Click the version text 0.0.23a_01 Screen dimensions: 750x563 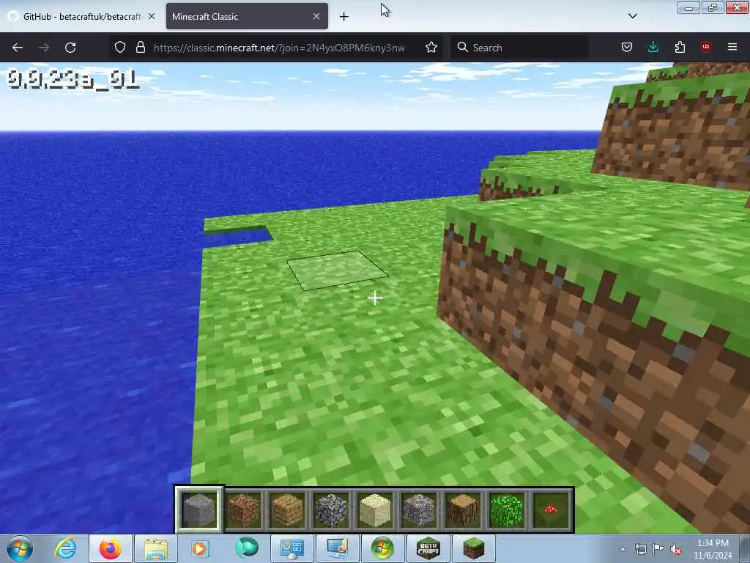(73, 79)
